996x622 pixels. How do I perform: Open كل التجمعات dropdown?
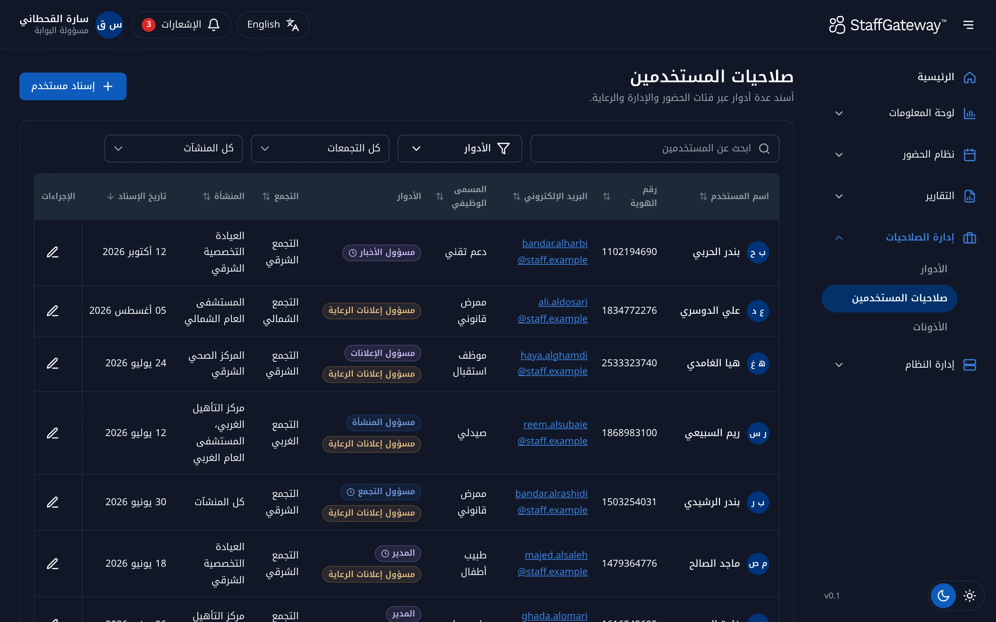click(x=320, y=149)
